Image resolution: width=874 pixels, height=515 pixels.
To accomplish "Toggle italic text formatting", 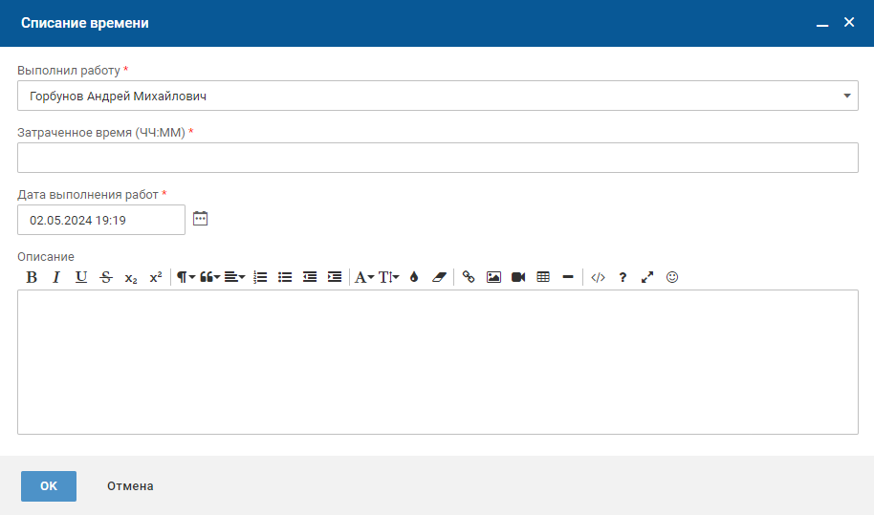I will coord(56,277).
